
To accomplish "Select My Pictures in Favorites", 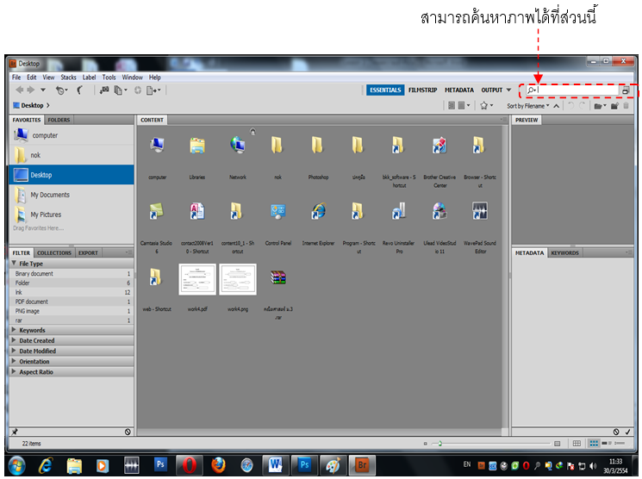I will 46,215.
